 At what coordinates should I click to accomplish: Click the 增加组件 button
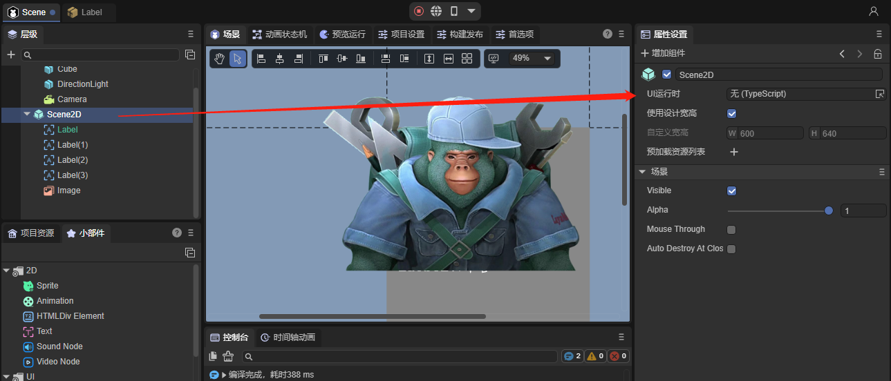(x=663, y=53)
